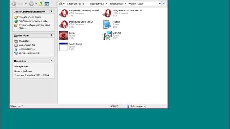Click the Forward arrow button

tap(31, 4)
